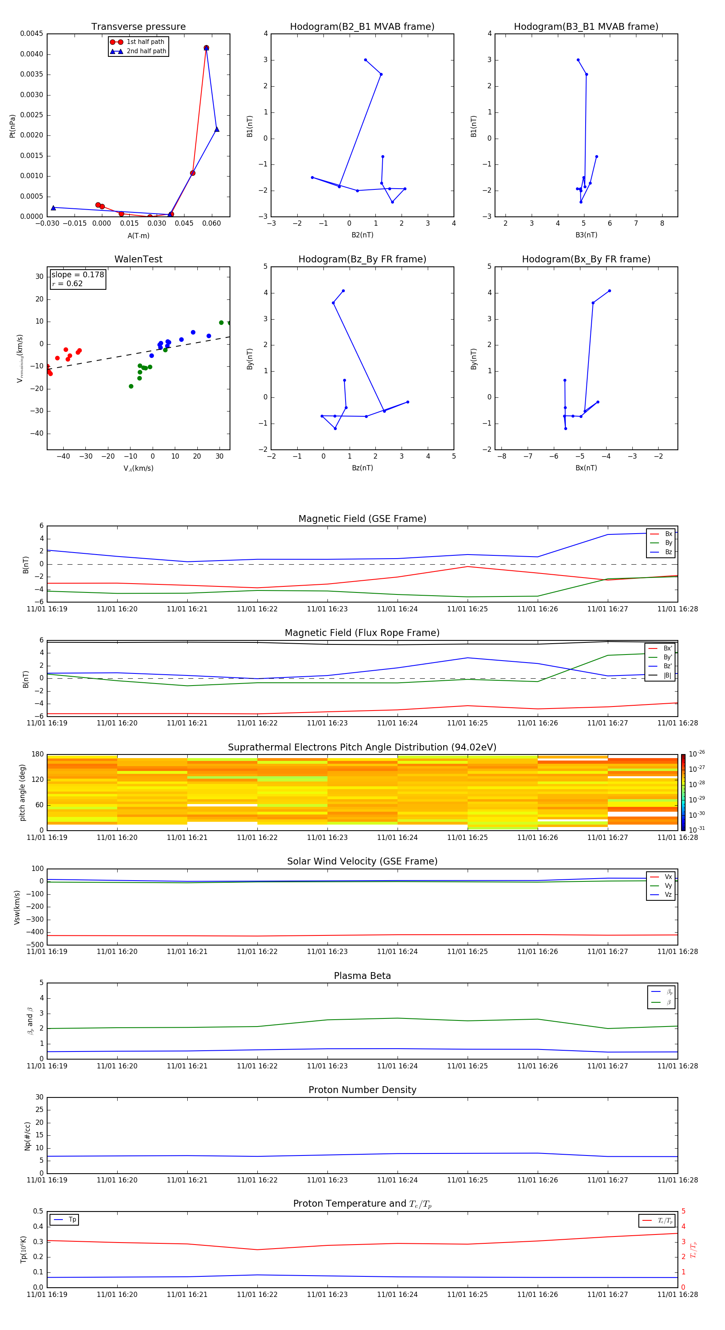Click the dashed fit line in WalenTest plot

pos(138,353)
